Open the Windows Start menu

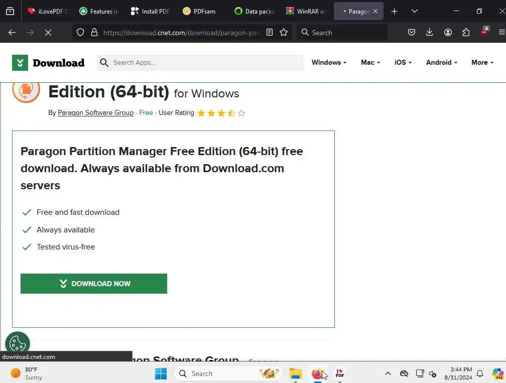point(161,373)
